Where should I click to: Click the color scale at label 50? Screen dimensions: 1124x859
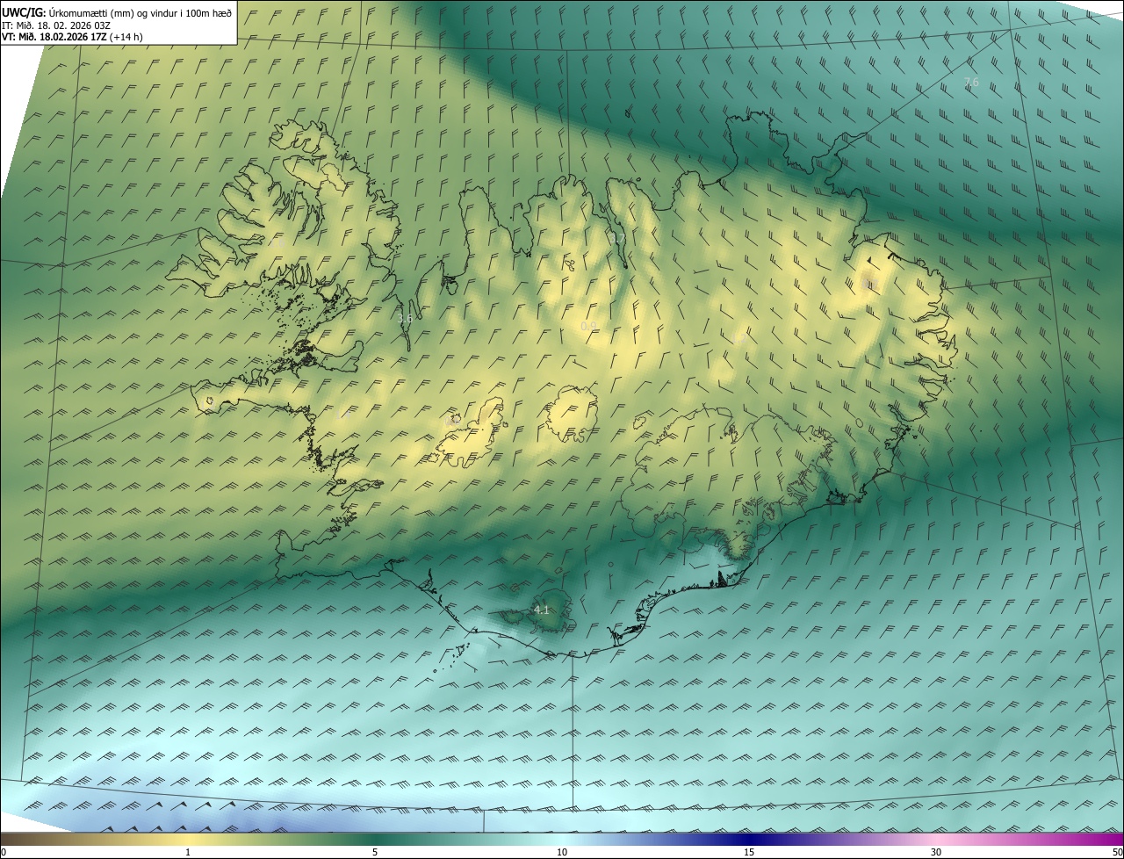click(x=1117, y=852)
